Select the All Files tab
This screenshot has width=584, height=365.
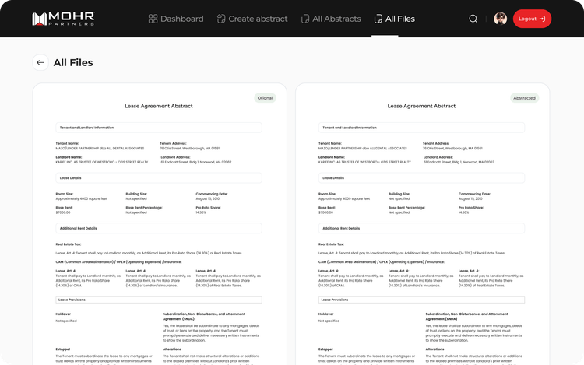(394, 19)
